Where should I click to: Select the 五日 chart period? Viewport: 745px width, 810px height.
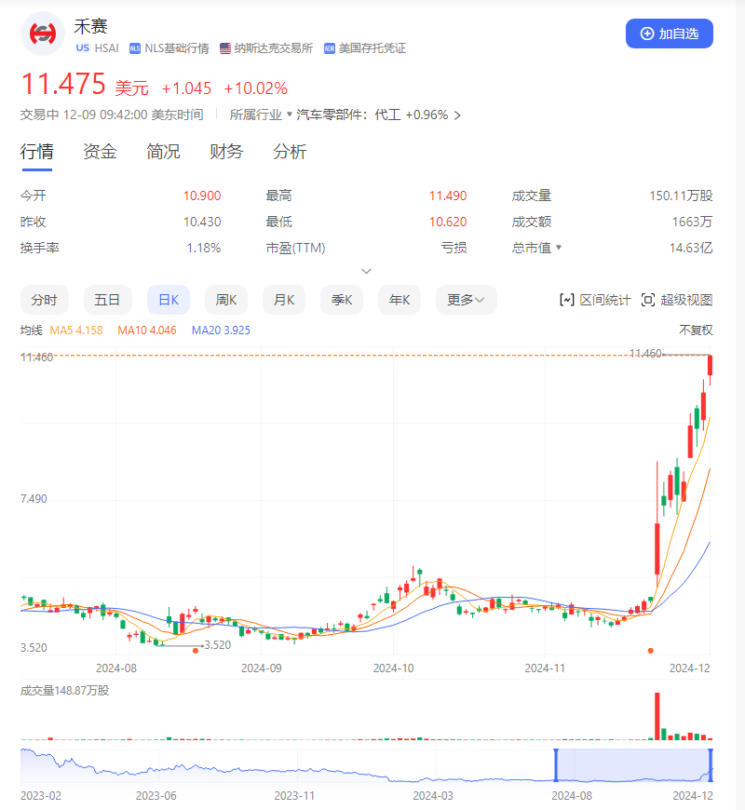pyautogui.click(x=107, y=300)
